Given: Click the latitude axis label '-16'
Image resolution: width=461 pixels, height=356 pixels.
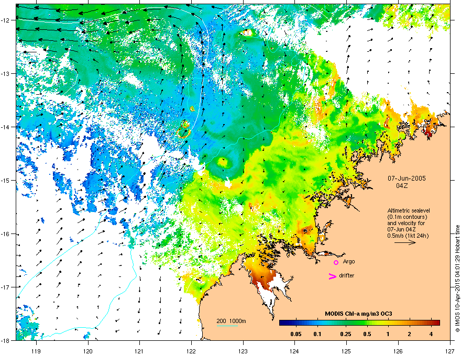Looking at the screenshot, I should click(6, 234).
